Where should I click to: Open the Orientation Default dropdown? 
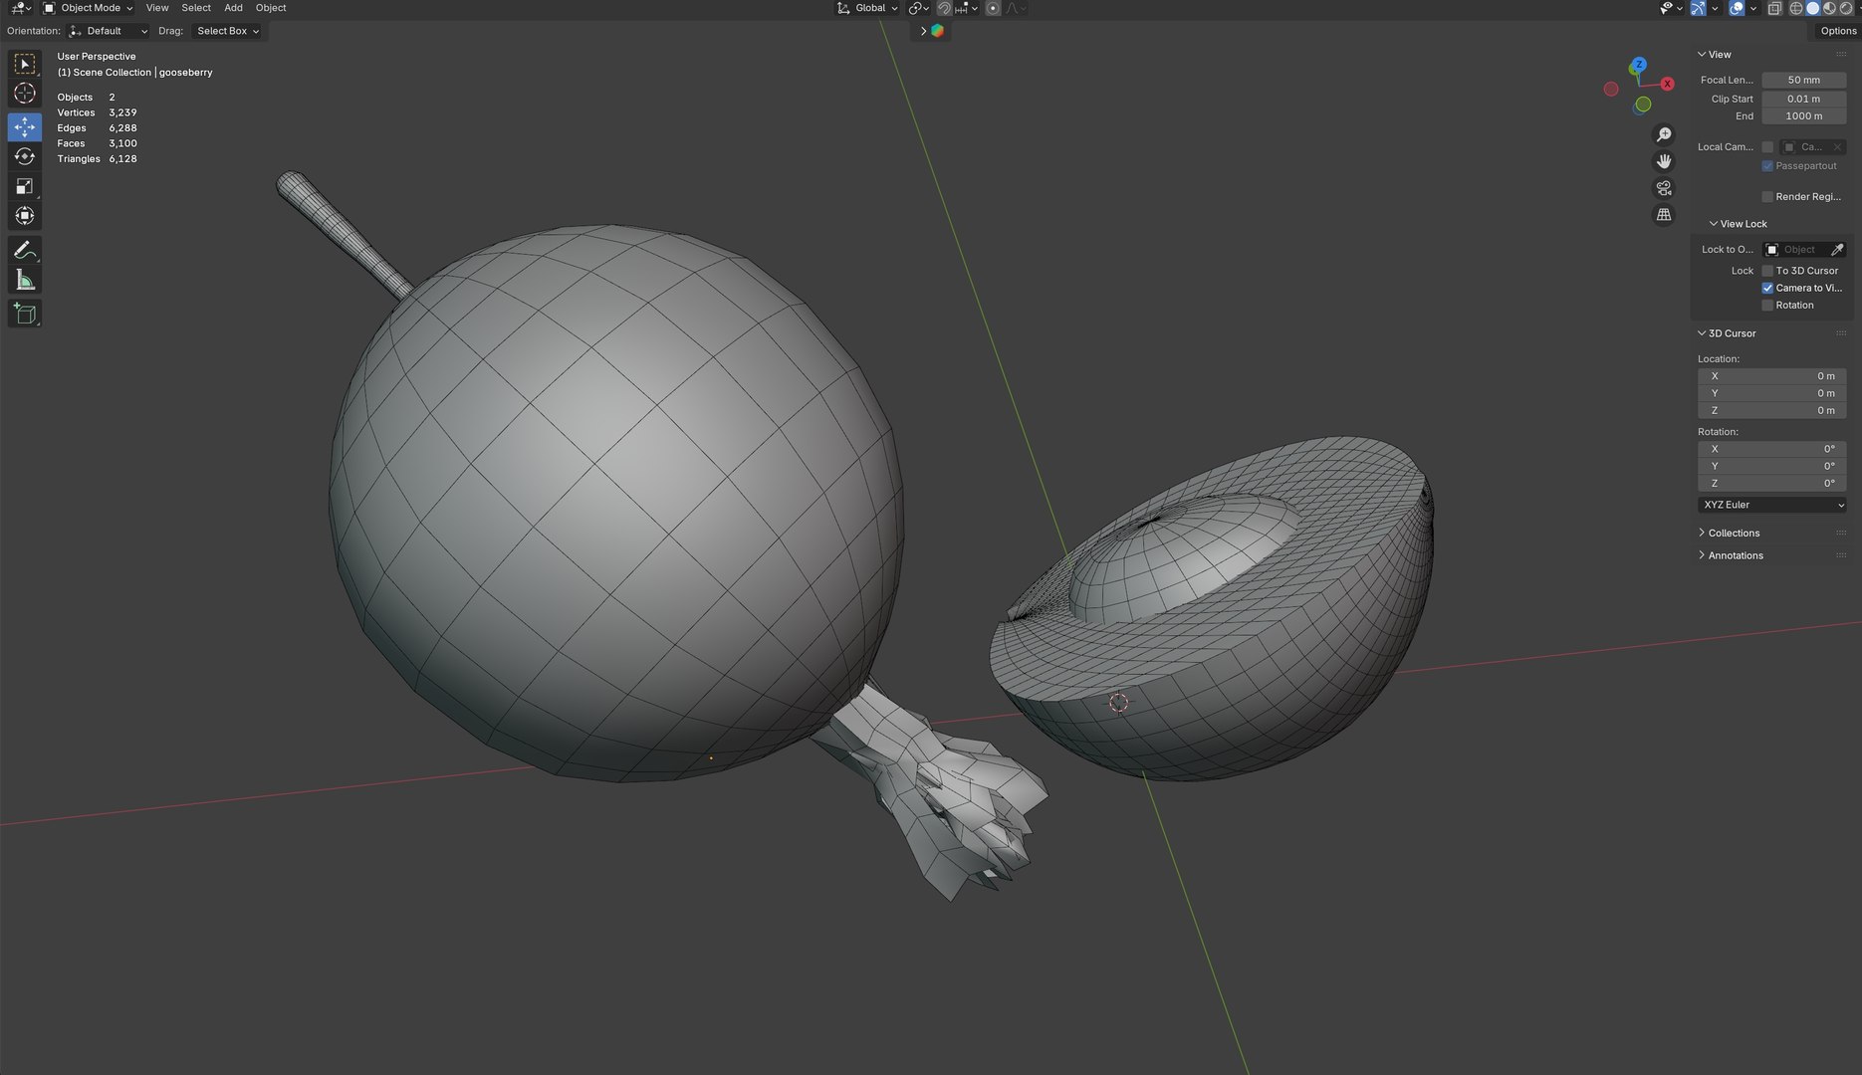coord(109,31)
